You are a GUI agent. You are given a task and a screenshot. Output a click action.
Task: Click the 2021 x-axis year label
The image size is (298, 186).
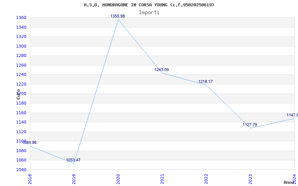click(x=162, y=179)
